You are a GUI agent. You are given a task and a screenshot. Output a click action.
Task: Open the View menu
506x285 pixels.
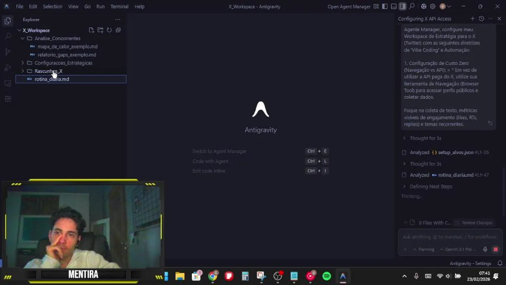(74, 6)
